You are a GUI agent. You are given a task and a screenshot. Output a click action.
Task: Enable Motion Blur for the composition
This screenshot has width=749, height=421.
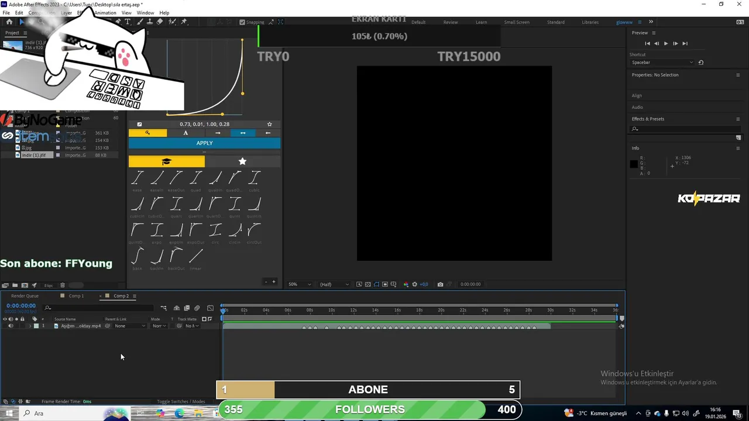coord(197,308)
